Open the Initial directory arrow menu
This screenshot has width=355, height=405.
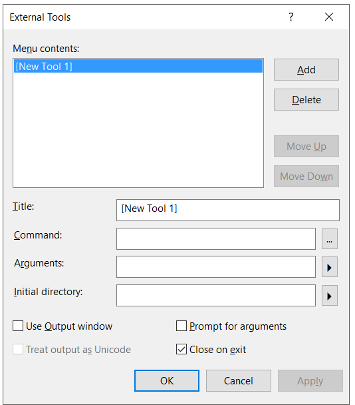click(330, 296)
